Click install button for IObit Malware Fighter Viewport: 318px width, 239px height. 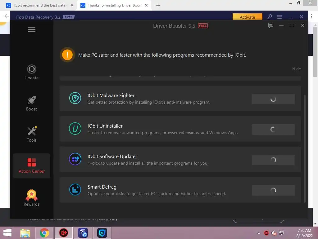click(x=273, y=99)
